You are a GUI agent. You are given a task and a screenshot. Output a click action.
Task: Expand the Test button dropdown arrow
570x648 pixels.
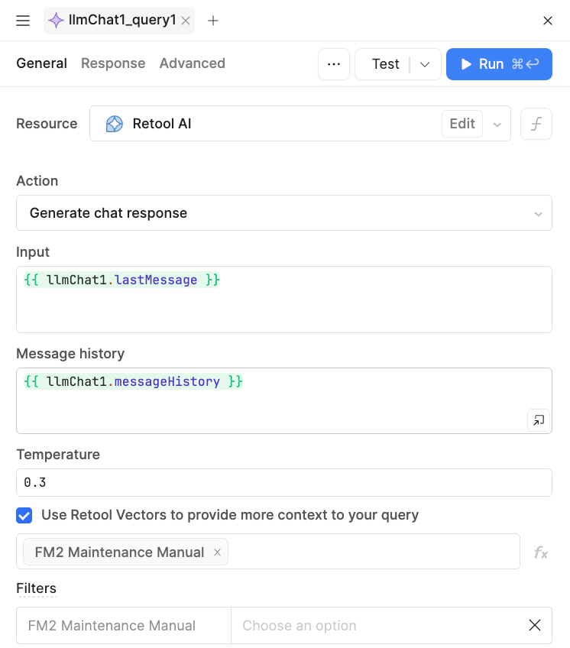[x=426, y=64]
